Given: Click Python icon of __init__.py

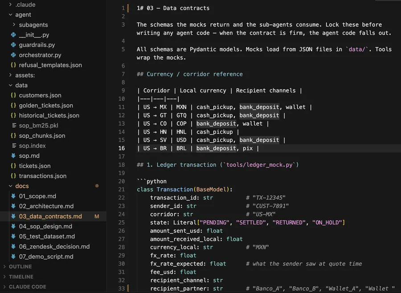Looking at the screenshot, I should [x=13, y=35].
